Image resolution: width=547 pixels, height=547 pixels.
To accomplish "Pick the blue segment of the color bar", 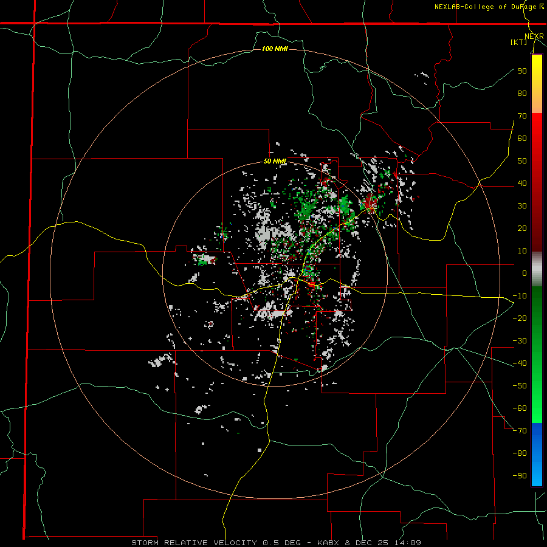I will click(537, 455).
